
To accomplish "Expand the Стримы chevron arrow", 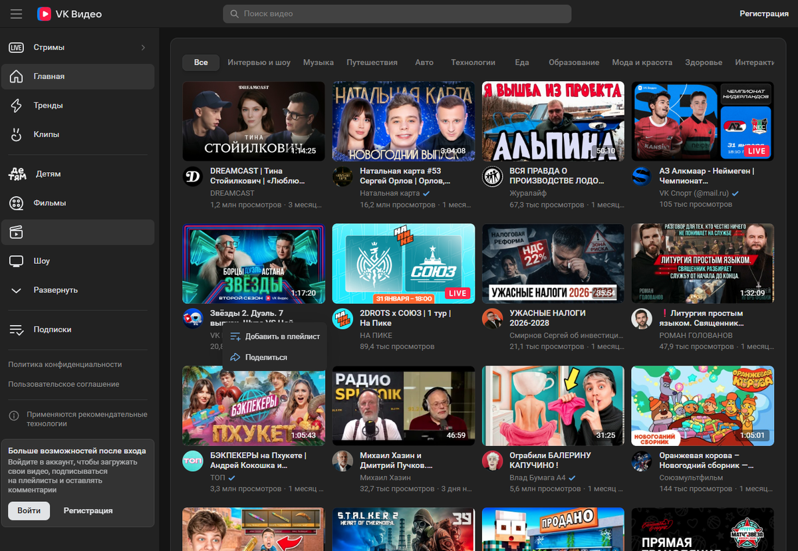I will pyautogui.click(x=143, y=47).
